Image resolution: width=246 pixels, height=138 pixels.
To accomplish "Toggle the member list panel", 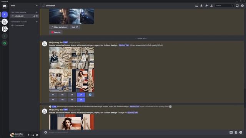I will [x=211, y=6].
